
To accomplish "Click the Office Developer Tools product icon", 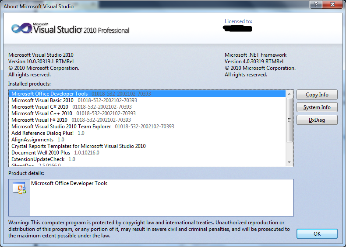I will pyautogui.click(x=19, y=188).
